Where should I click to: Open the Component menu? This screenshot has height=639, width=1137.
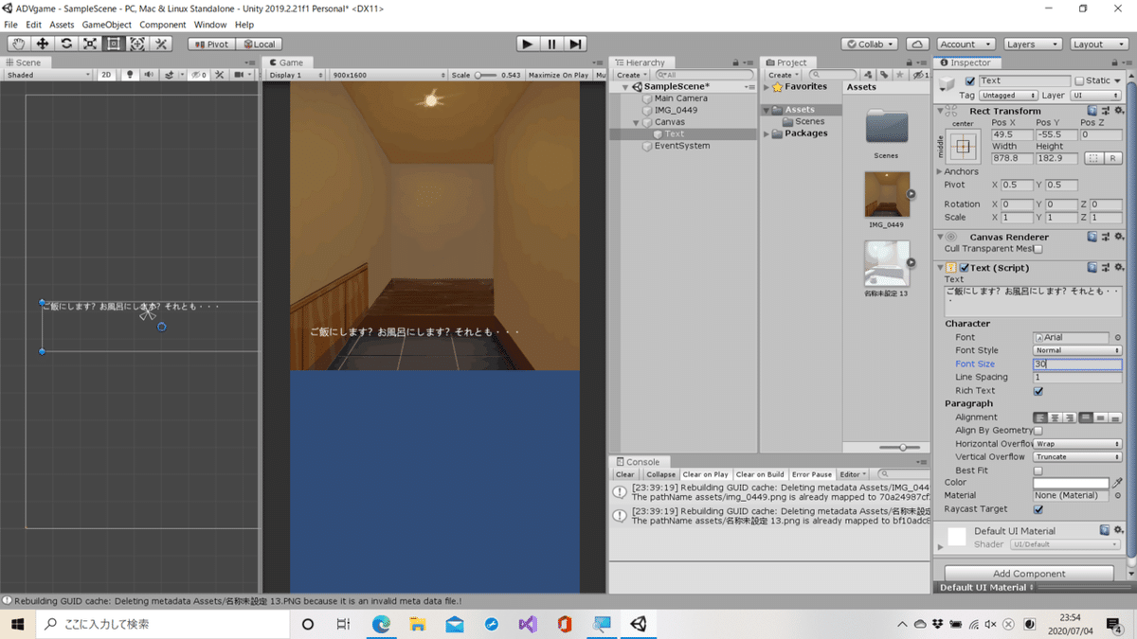click(x=163, y=25)
